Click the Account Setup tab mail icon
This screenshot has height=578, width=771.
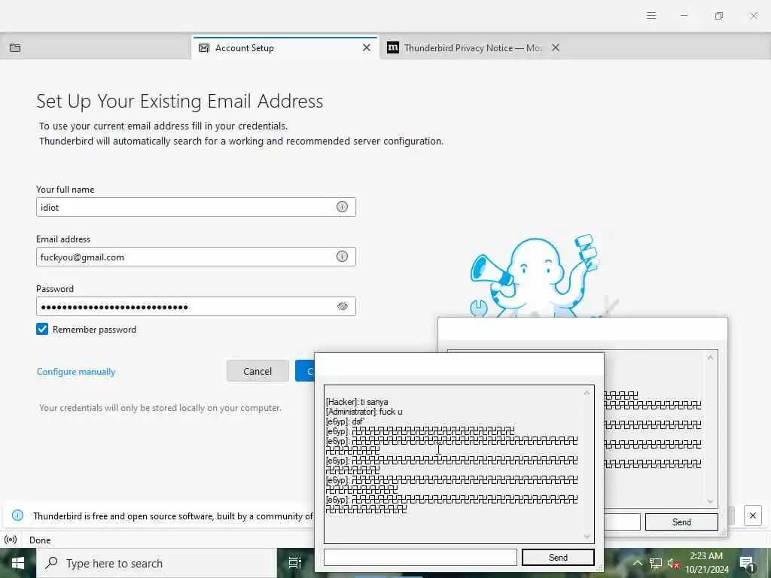204,47
